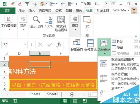
Task: Open the With Me account dropdown
Action: (x=121, y=10)
